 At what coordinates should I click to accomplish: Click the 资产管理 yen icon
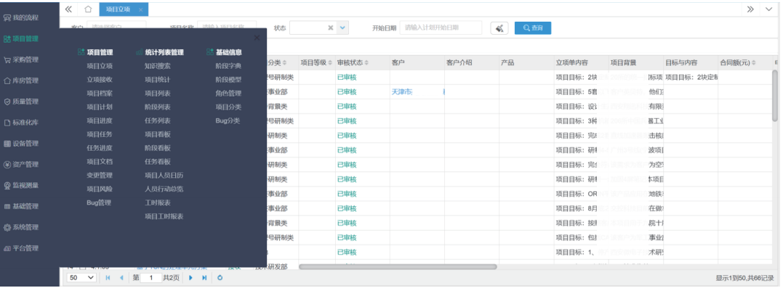pos(7,165)
